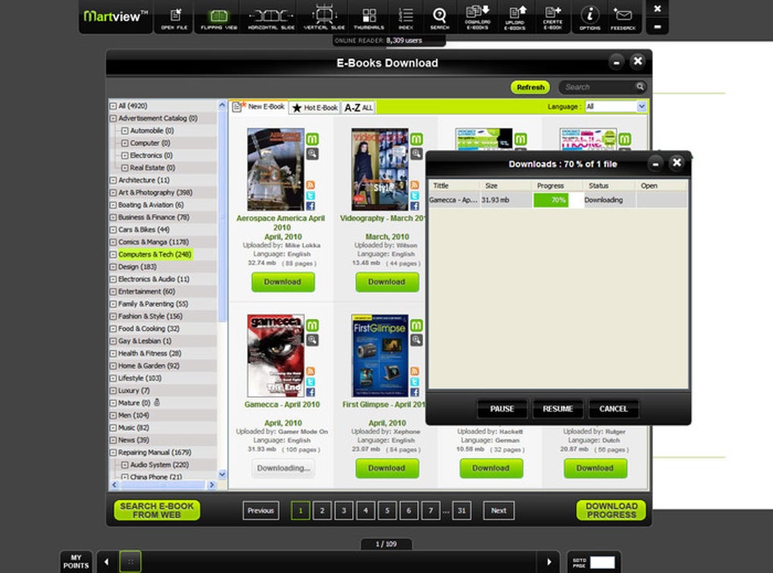Expand the Electronics (0) subcategory

tap(125, 155)
